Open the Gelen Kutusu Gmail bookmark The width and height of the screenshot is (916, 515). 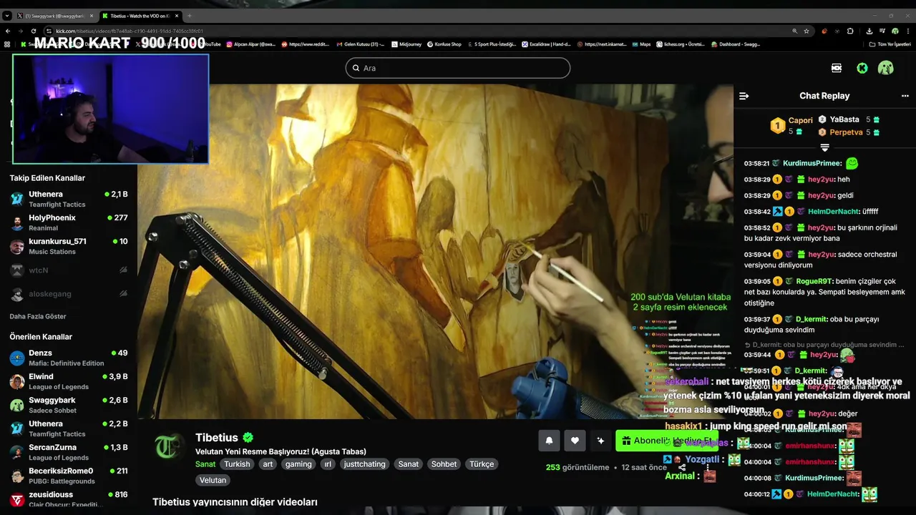pos(361,44)
